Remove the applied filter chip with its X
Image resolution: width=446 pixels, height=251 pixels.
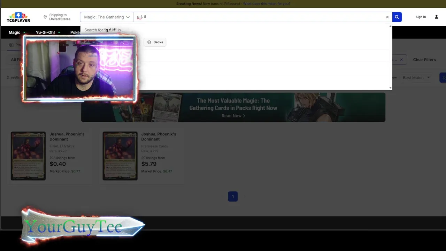click(x=401, y=60)
